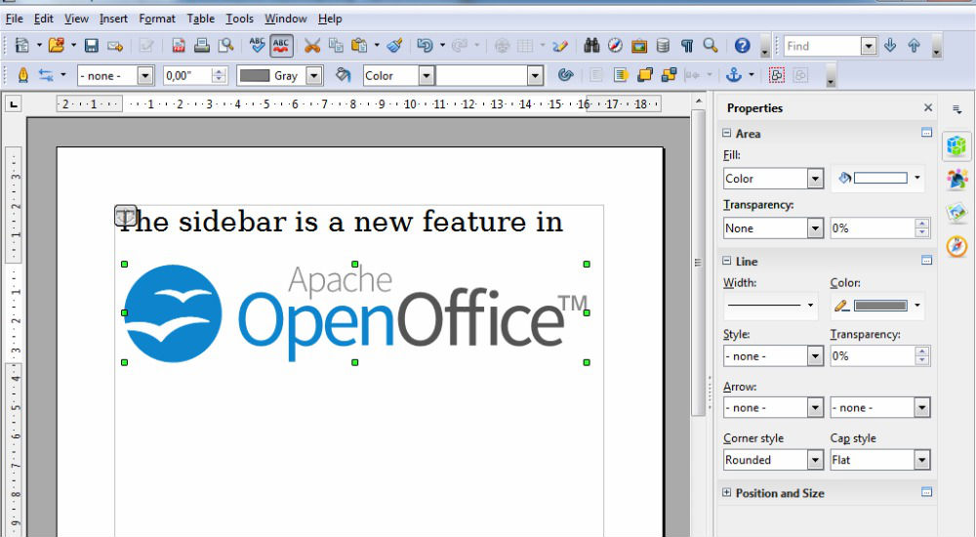
Task: Open Cap style Flat dropdown
Action: (922, 460)
